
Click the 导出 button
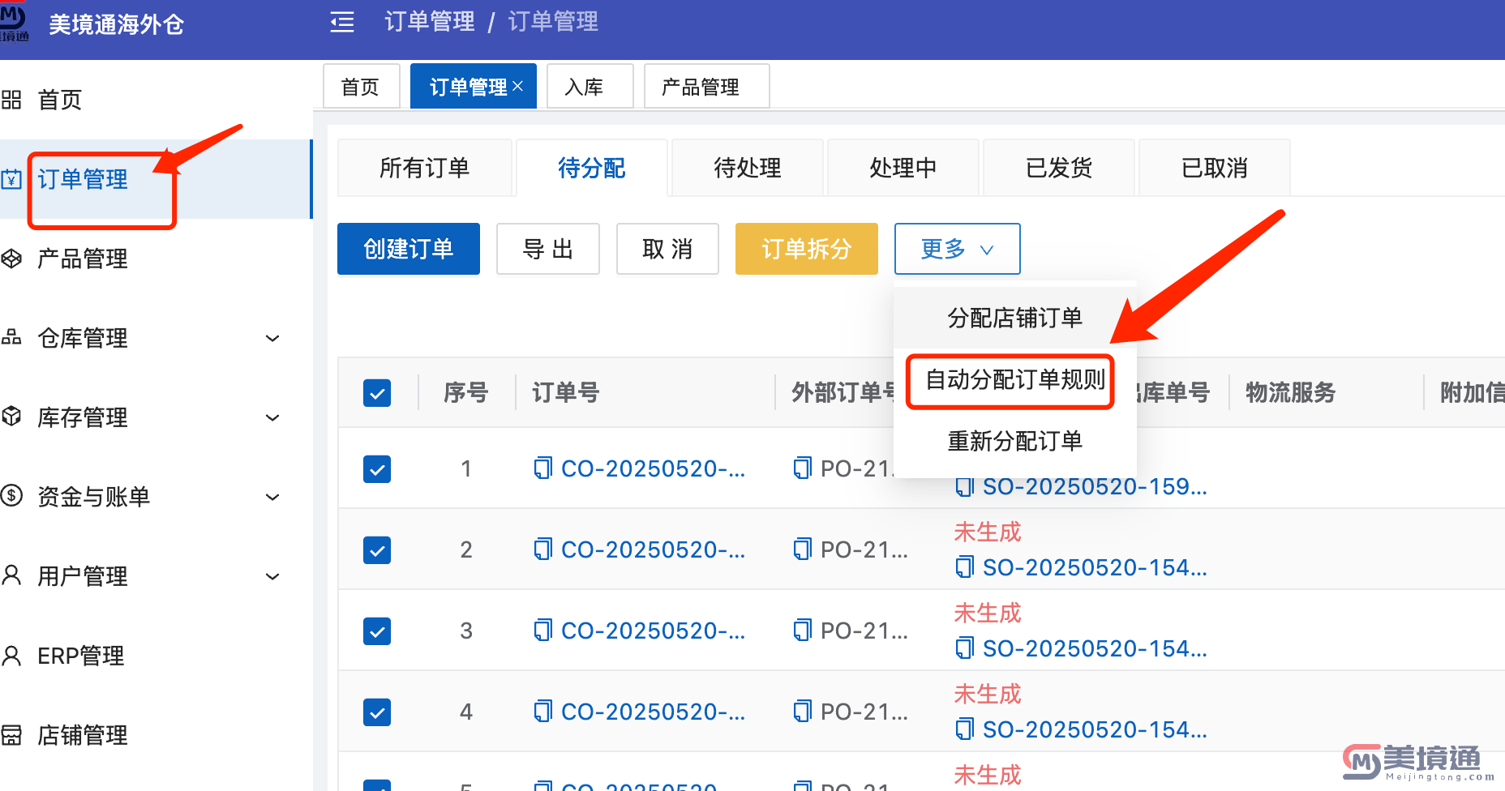(548, 249)
